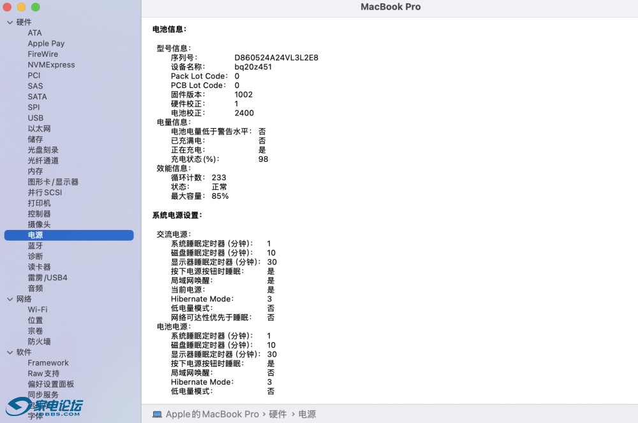This screenshot has height=423, width=638.
Task: Open NVMExpress in the sidebar
Action: click(x=51, y=64)
